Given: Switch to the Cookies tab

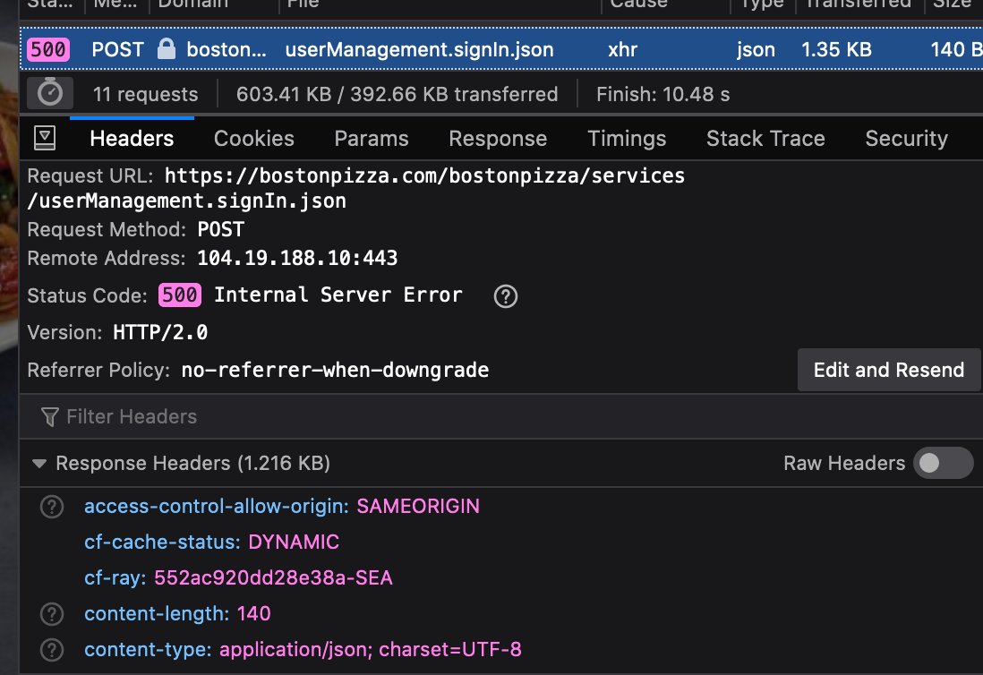Looking at the screenshot, I should pos(254,139).
